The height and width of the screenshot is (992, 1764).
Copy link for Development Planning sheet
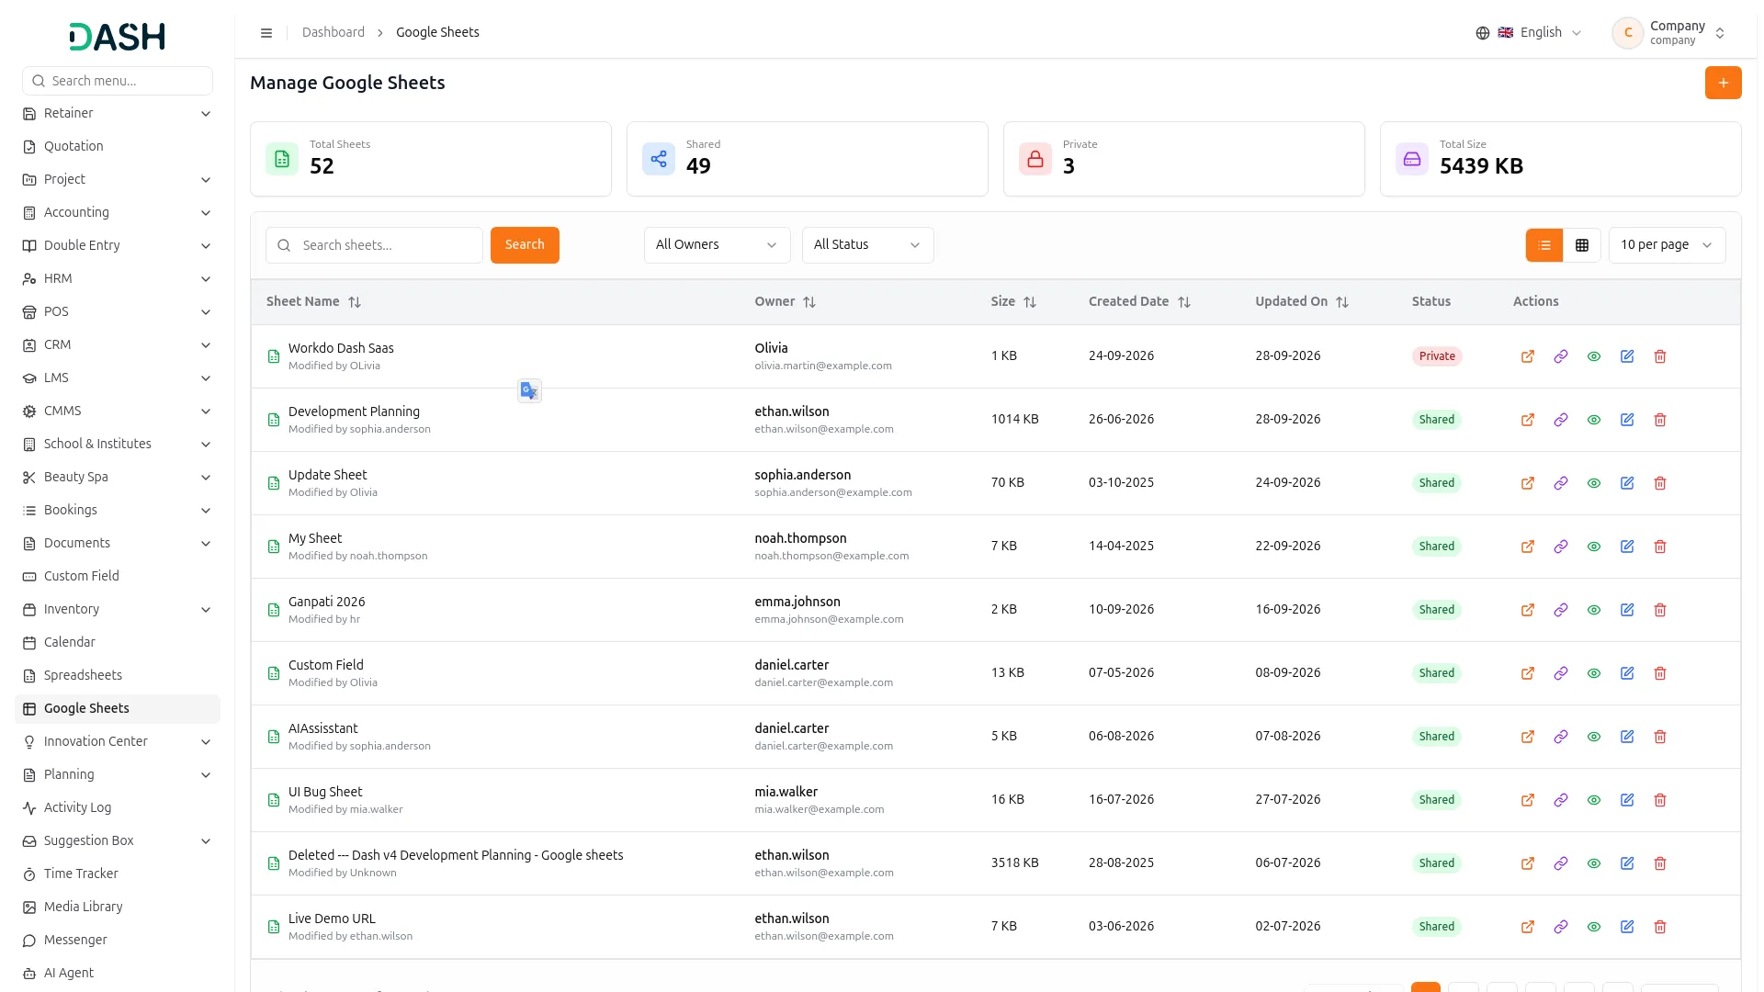1561,420
